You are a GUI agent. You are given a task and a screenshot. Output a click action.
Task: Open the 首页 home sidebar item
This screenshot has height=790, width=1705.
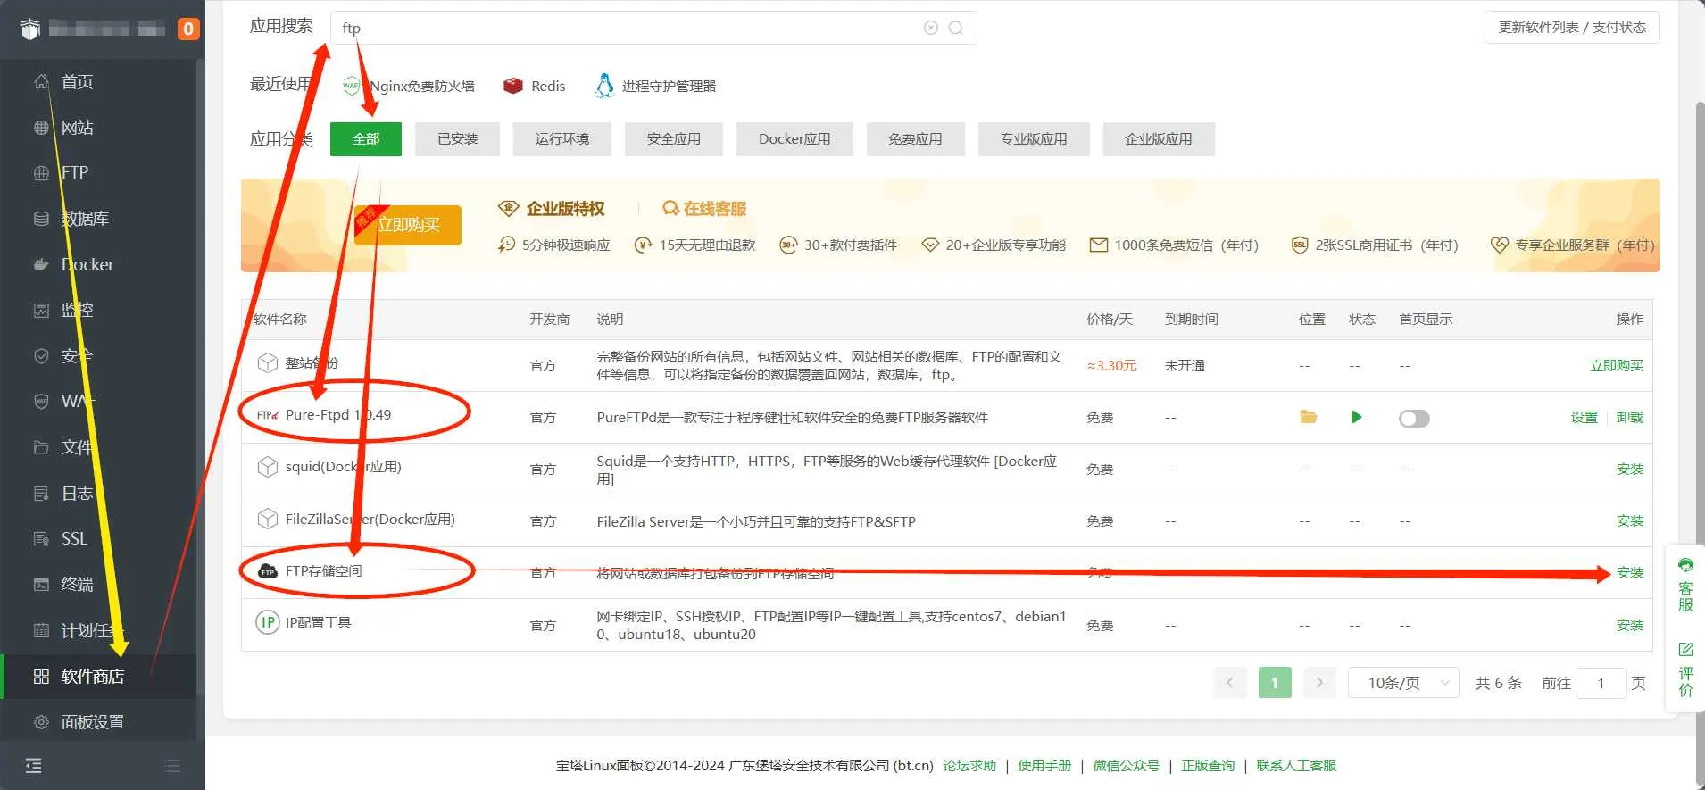[98, 82]
